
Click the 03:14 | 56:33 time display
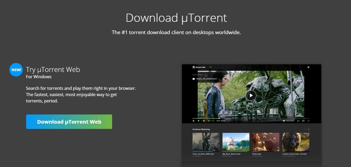tap(221, 121)
